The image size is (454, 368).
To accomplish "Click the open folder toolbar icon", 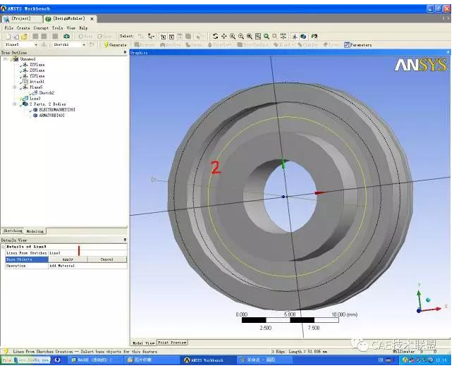I will point(24,37).
